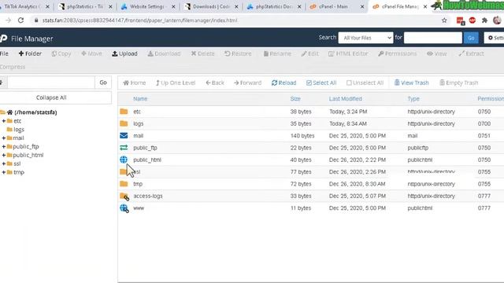Expand the public_html folder in tree
This screenshot has width=504, height=283.
point(4,155)
